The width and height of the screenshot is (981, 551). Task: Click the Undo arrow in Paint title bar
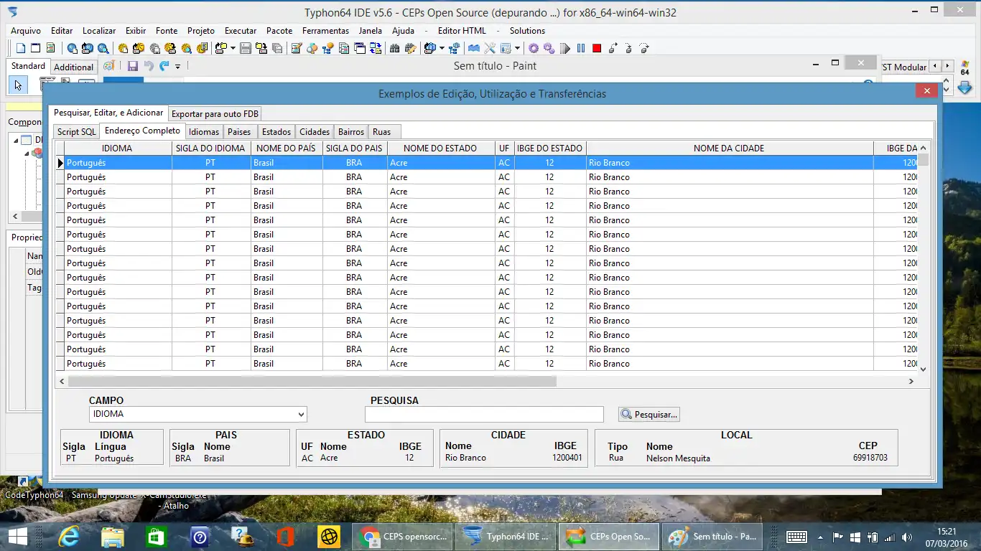coord(149,66)
